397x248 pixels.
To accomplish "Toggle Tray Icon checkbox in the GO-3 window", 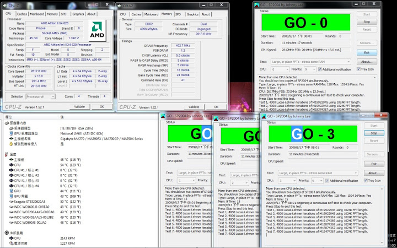I will [366, 180].
